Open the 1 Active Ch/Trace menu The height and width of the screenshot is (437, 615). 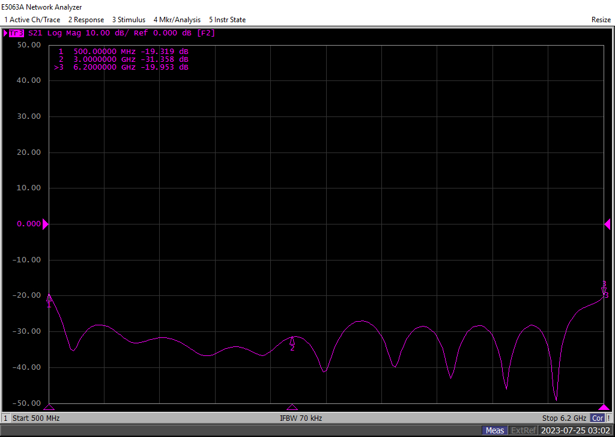coord(32,20)
